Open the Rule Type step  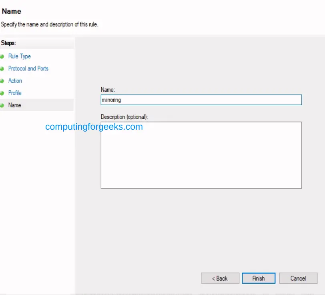tap(20, 56)
